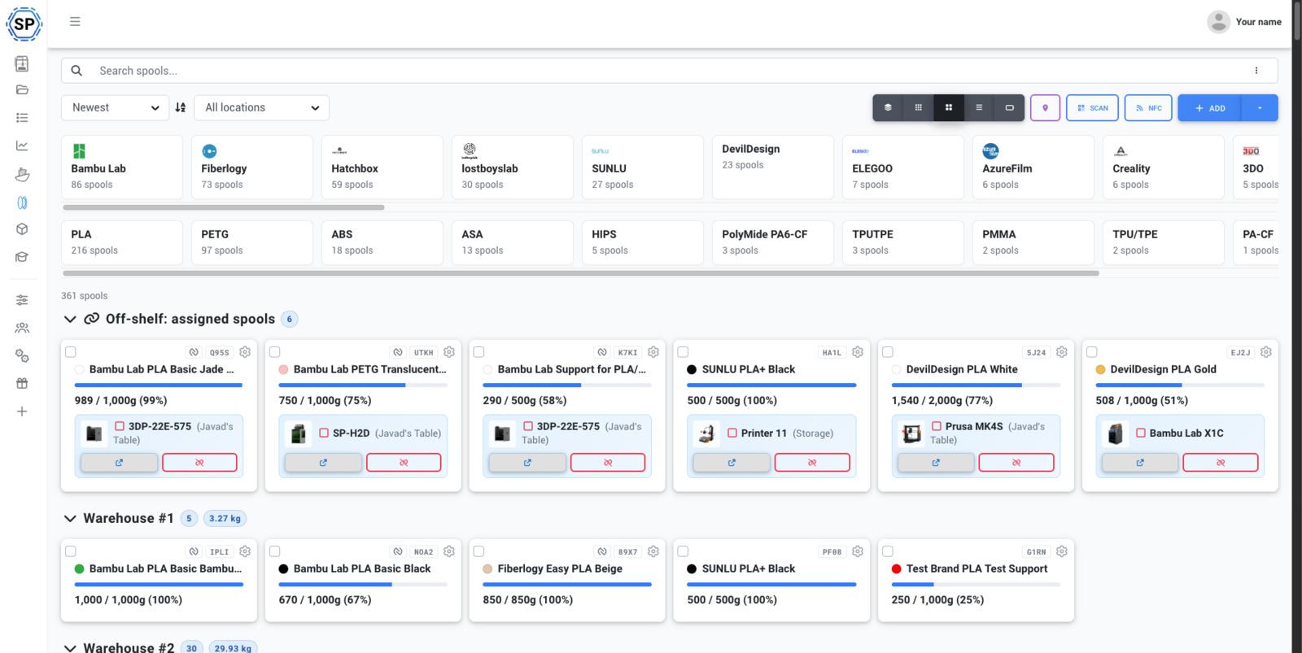Tick the DevilDesign PLA White spool checkbox
The height and width of the screenshot is (653, 1302).
pos(888,352)
